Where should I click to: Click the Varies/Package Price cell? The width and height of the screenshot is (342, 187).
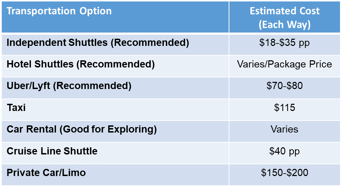[284, 64]
